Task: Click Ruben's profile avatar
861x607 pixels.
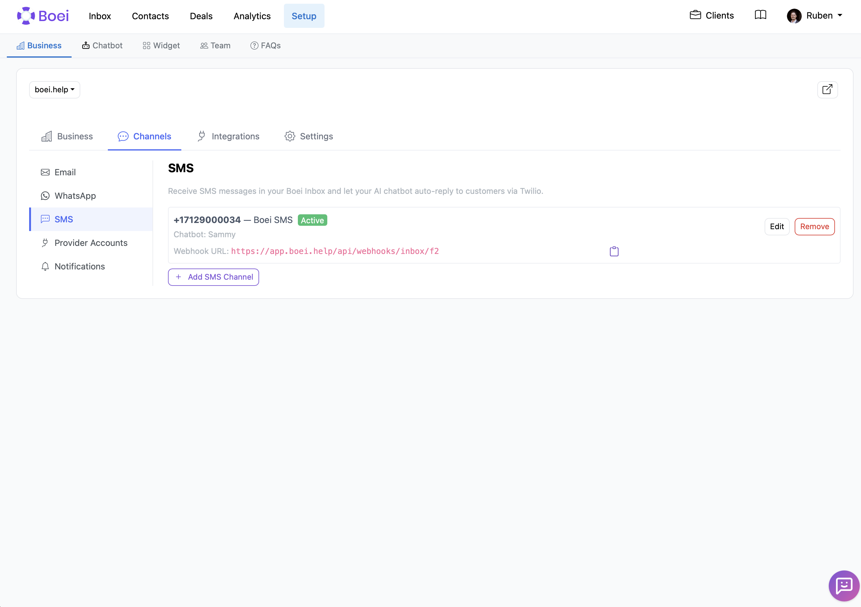Action: 794,16
